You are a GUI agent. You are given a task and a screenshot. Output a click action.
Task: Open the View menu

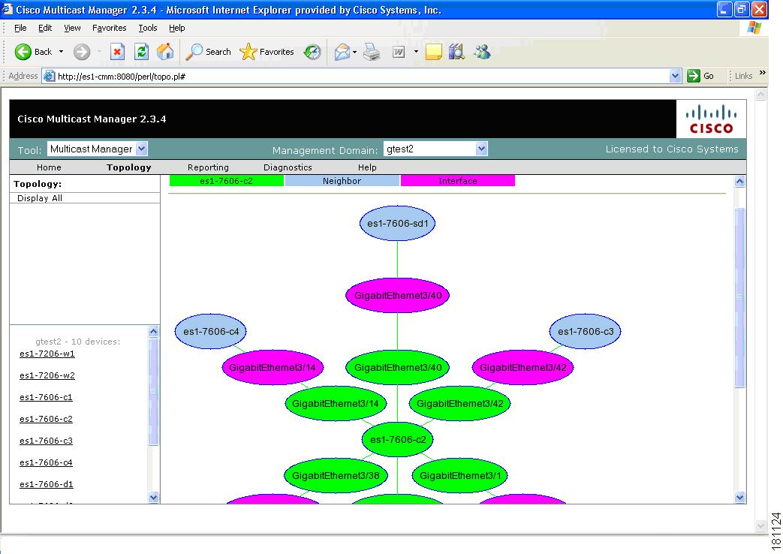(x=72, y=28)
